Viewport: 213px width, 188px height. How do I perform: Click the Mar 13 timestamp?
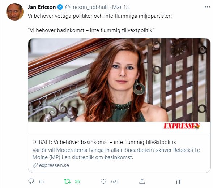click(x=120, y=7)
